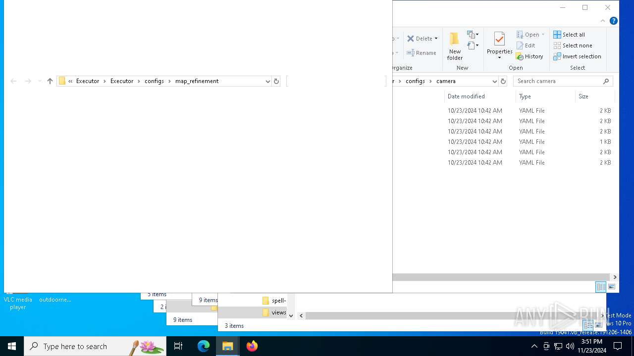Click Invert selection
Viewport: 634px width, 356px height.
(x=577, y=56)
